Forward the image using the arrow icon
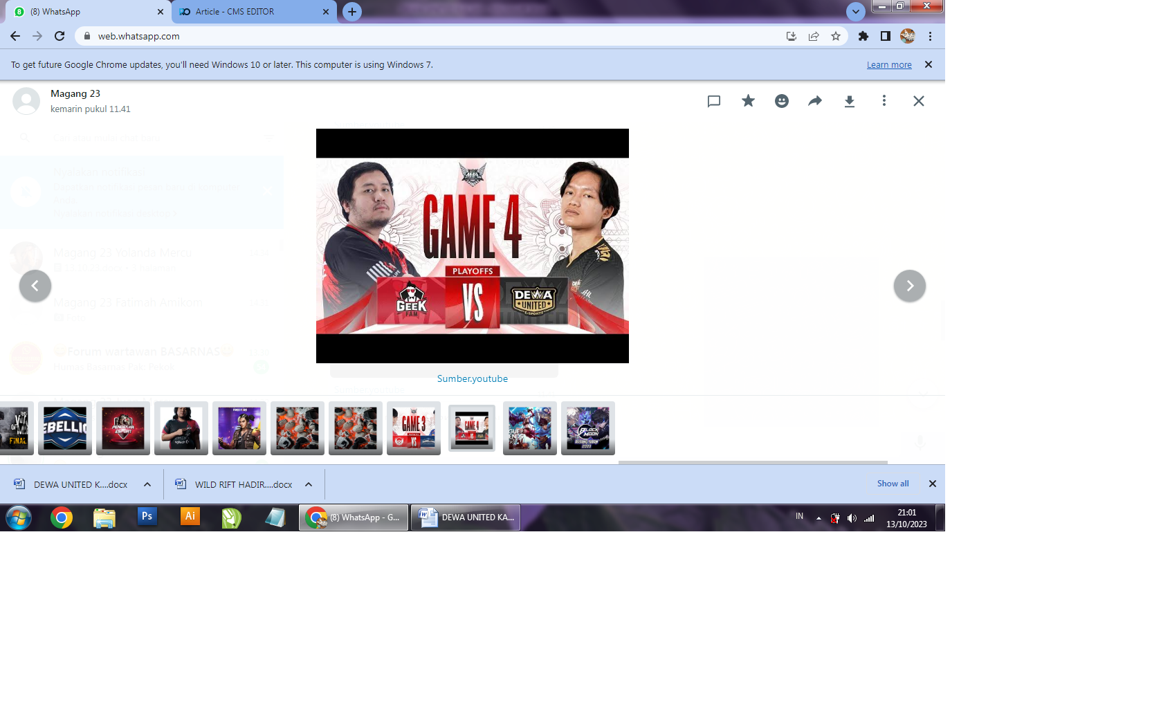The width and height of the screenshot is (1161, 714). tap(815, 101)
